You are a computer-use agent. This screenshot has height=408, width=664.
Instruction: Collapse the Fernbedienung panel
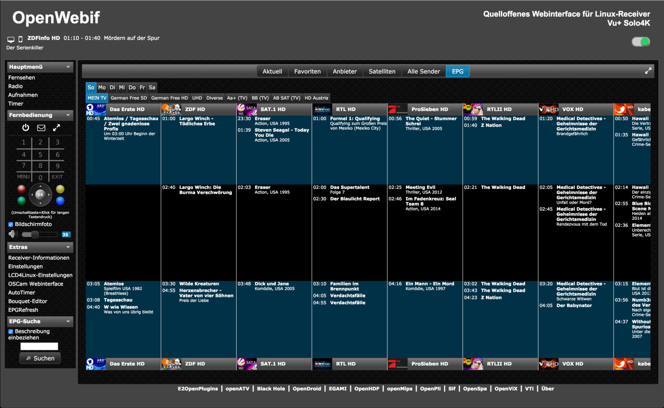(68, 115)
